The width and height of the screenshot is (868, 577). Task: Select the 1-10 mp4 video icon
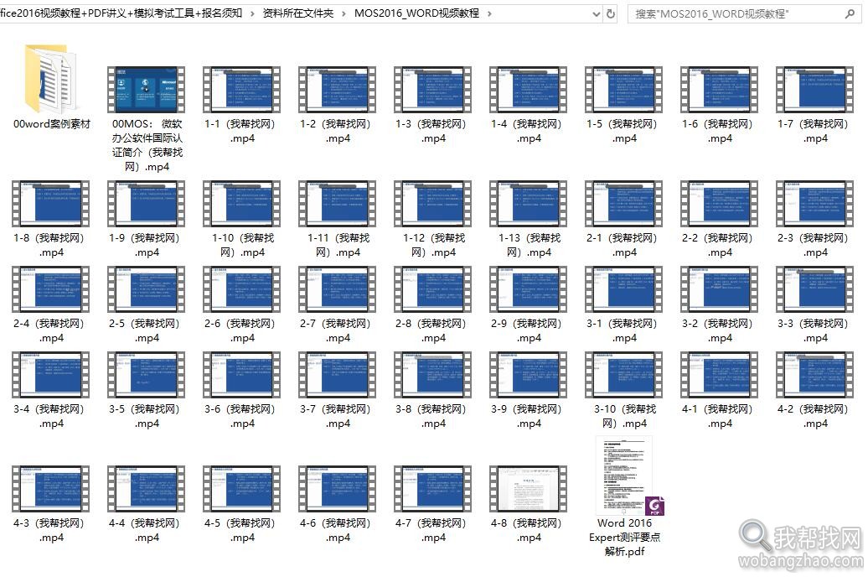point(242,204)
